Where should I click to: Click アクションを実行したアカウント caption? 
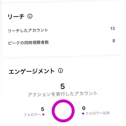(63, 94)
